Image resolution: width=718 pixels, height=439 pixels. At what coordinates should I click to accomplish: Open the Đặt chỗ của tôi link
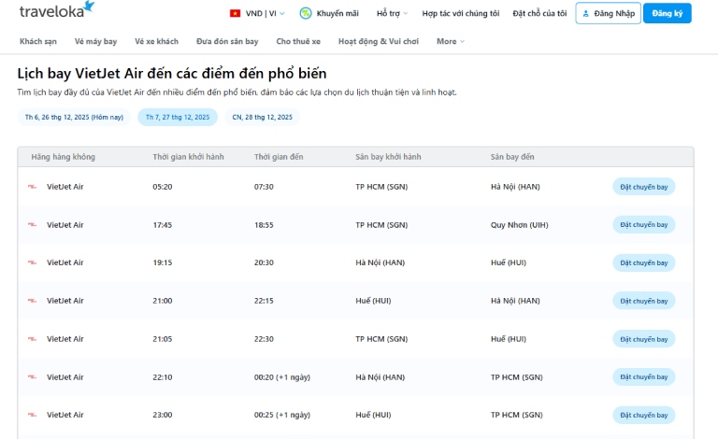(539, 14)
